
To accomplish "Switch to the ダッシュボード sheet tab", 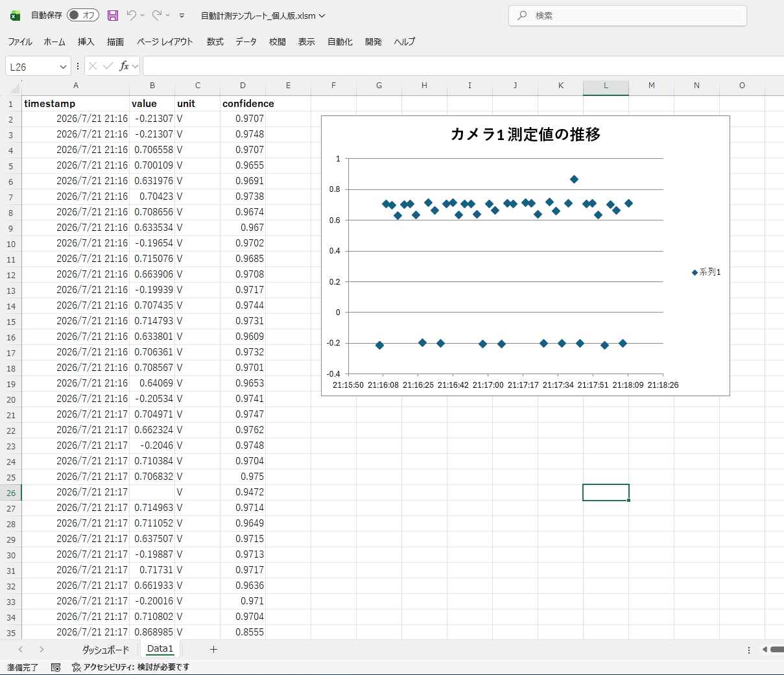I will pyautogui.click(x=106, y=649).
